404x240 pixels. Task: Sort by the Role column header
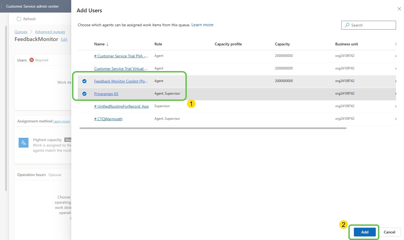click(x=158, y=44)
